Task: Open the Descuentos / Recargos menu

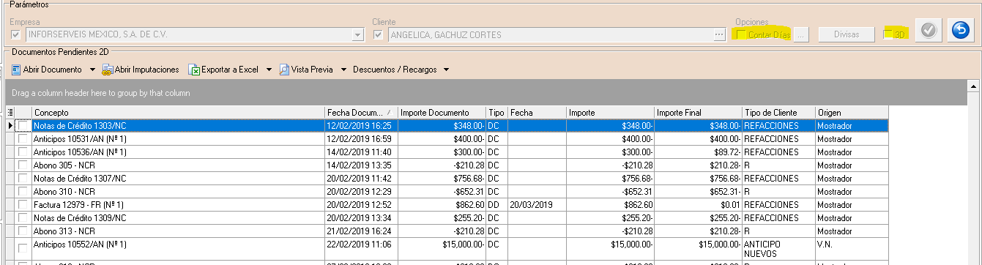Action: [x=395, y=70]
